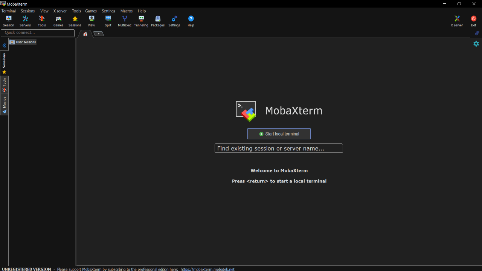Open the Packages toolbar icon
The image size is (482, 271).
pos(158,21)
